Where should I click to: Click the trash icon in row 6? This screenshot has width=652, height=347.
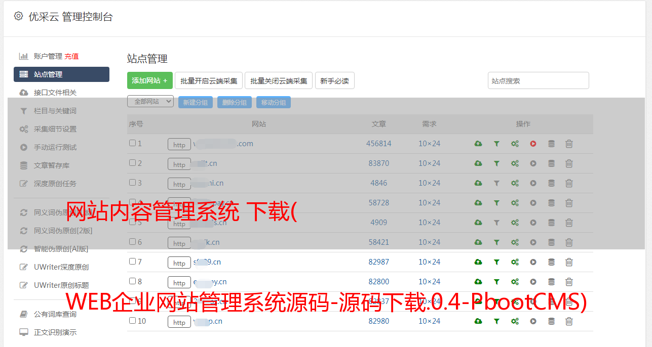click(x=569, y=242)
